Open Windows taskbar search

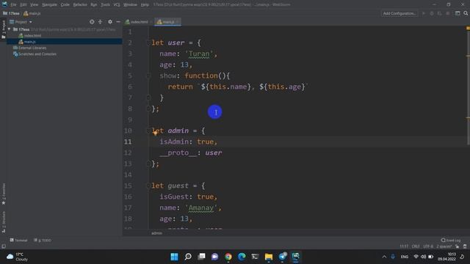click(188, 257)
